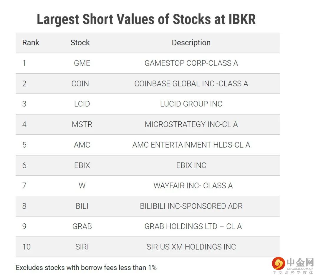Viewport: 318px width, 278px height.
Task: Click the chart title heading
Action: pos(146,19)
